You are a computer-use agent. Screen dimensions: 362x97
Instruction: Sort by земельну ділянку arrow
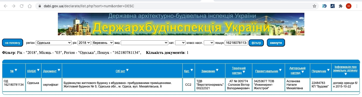346,74
